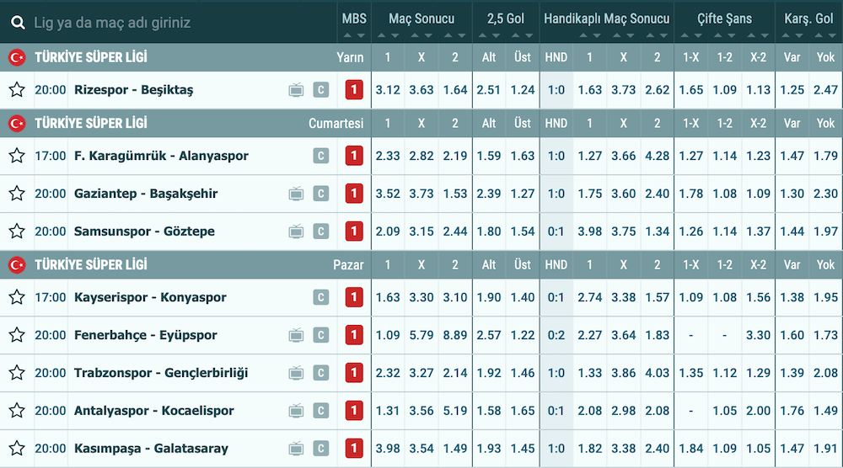Favorite the Rizespor - Beşiktaş match star
843x468 pixels.
[x=17, y=89]
